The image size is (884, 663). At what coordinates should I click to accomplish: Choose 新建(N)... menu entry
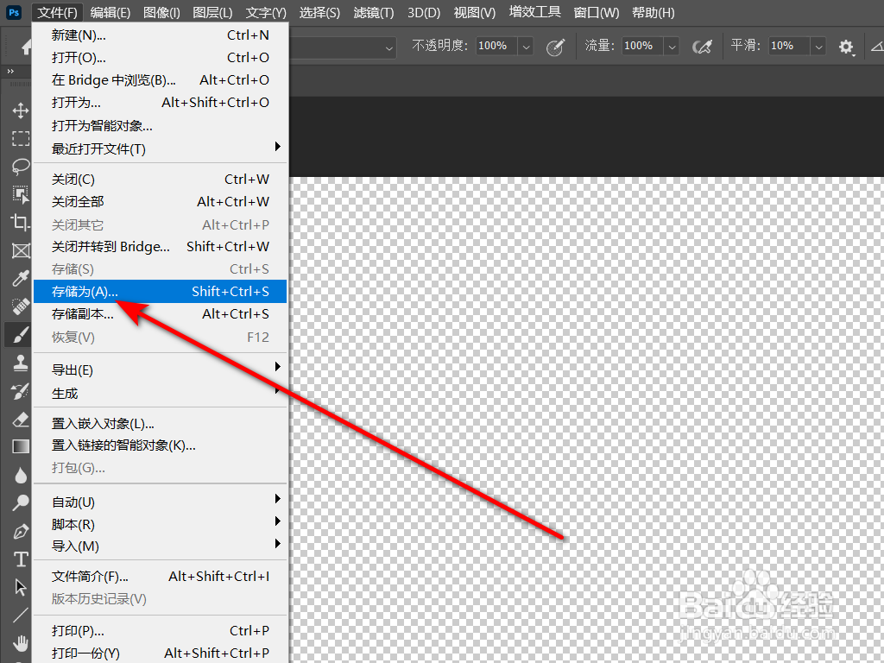click(160, 35)
